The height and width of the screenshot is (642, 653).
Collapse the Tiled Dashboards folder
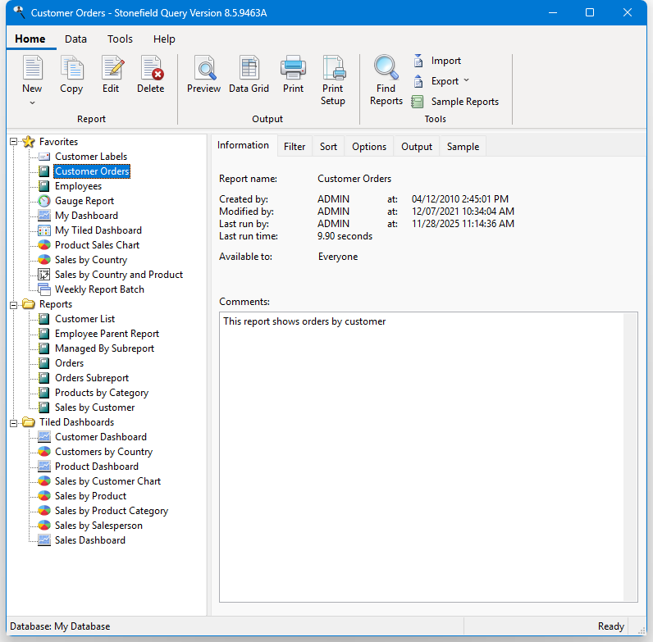(x=14, y=422)
